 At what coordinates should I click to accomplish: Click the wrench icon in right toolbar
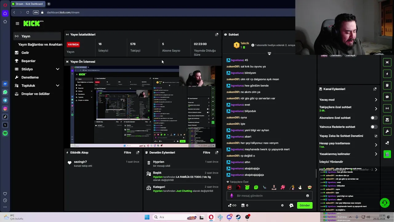pos(387,131)
